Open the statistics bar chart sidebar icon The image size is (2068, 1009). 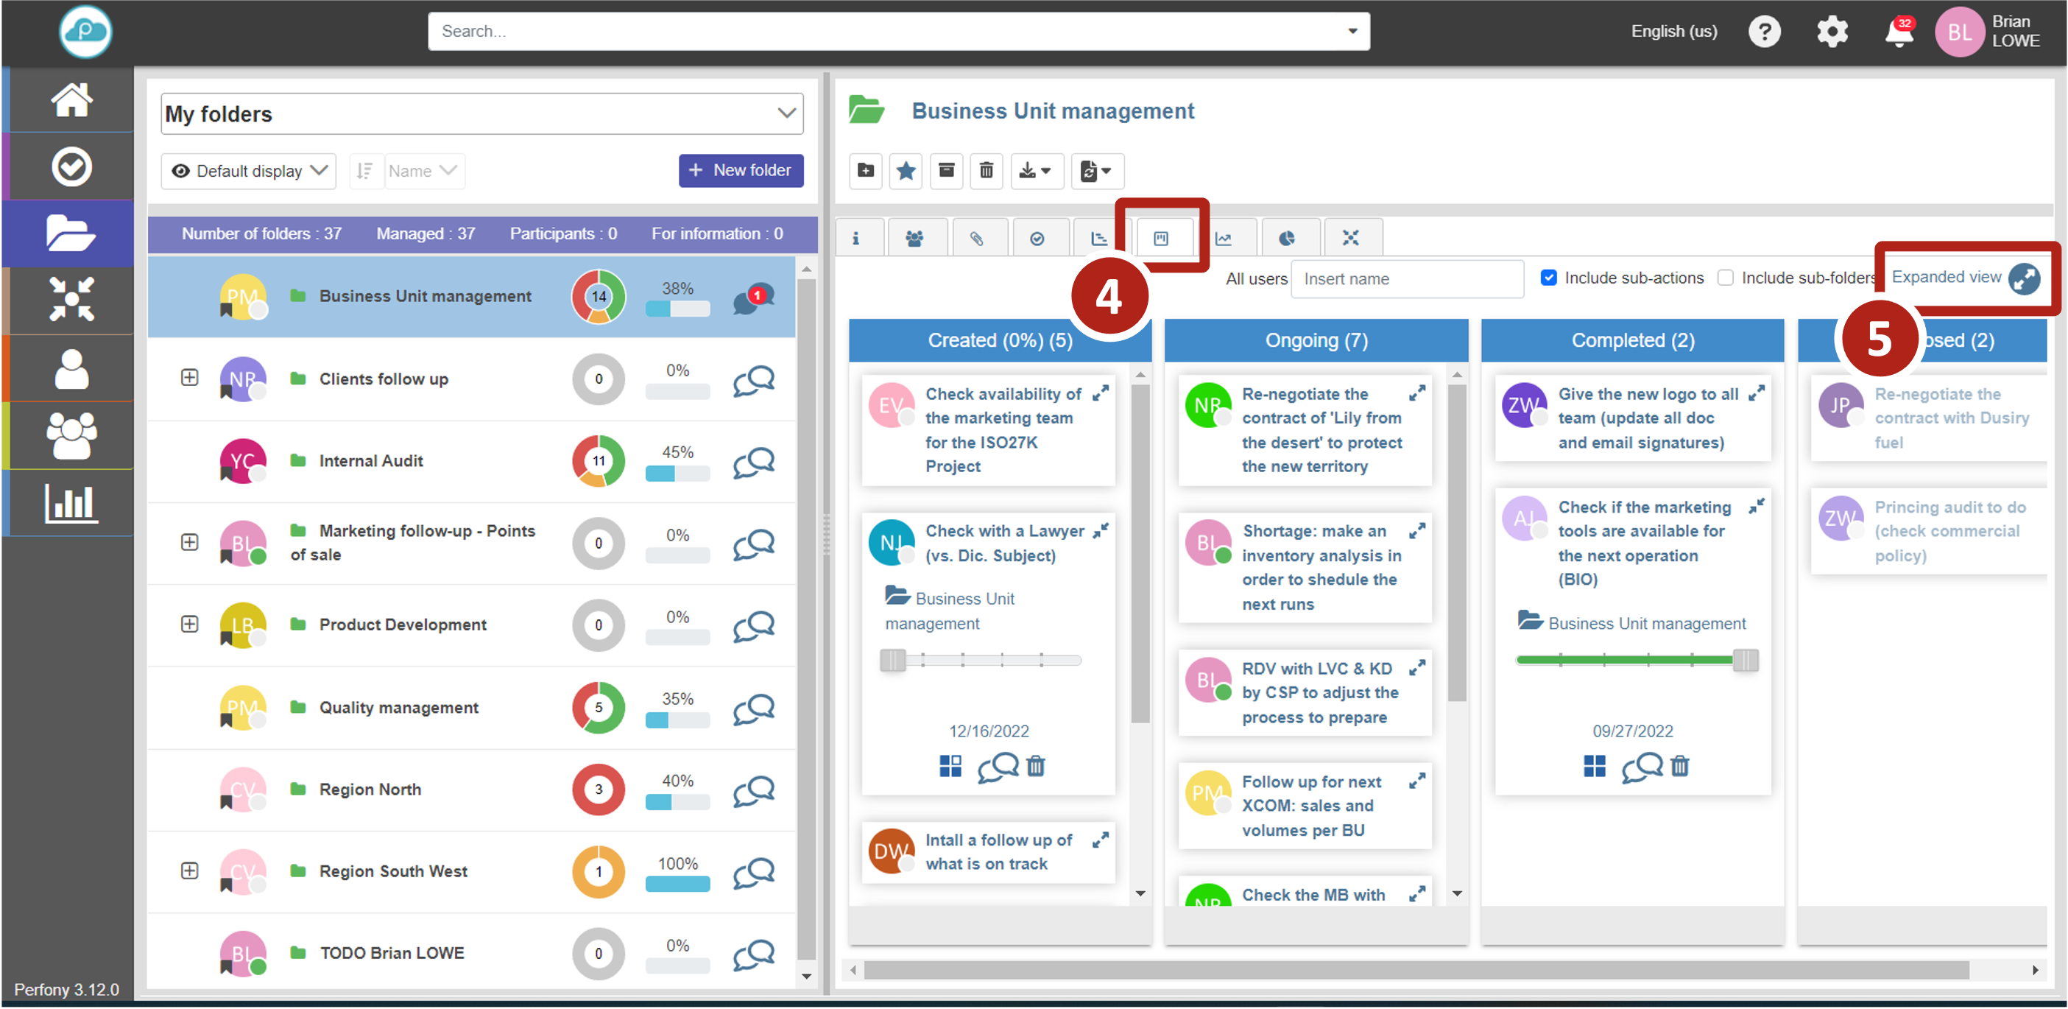pos(71,504)
